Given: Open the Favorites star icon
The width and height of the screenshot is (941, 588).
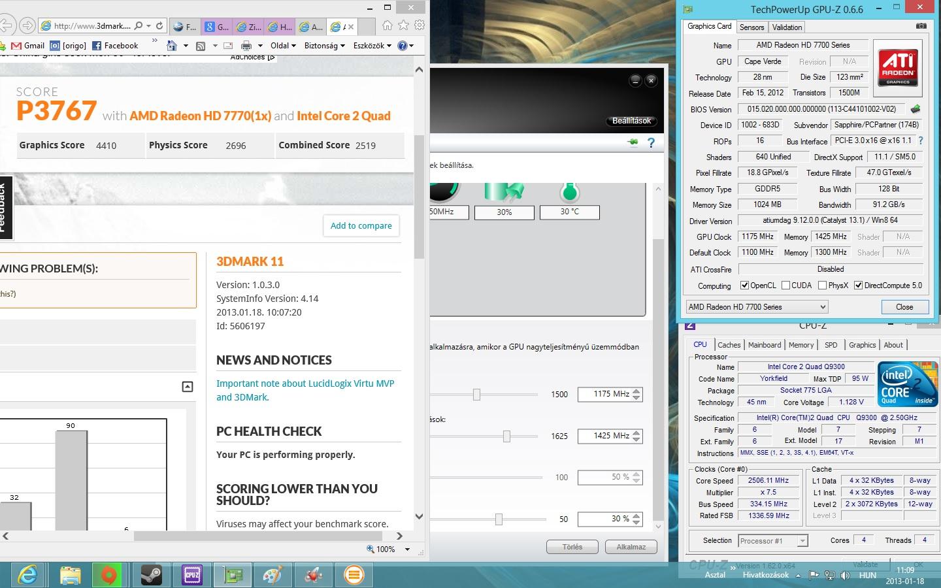Looking at the screenshot, I should [403, 25].
